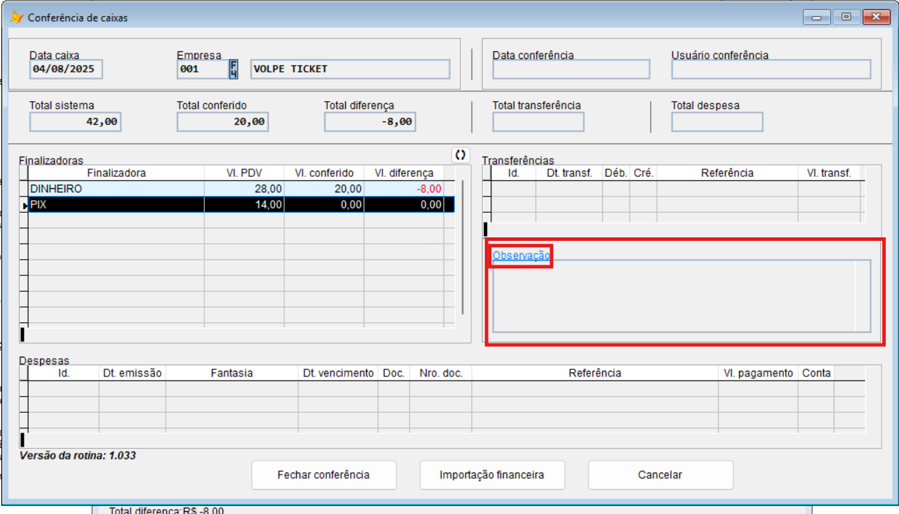Click the Total sistema value field
This screenshot has width=899, height=514.
pos(75,122)
